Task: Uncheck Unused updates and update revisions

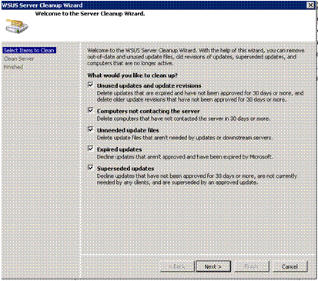Action: coord(91,85)
